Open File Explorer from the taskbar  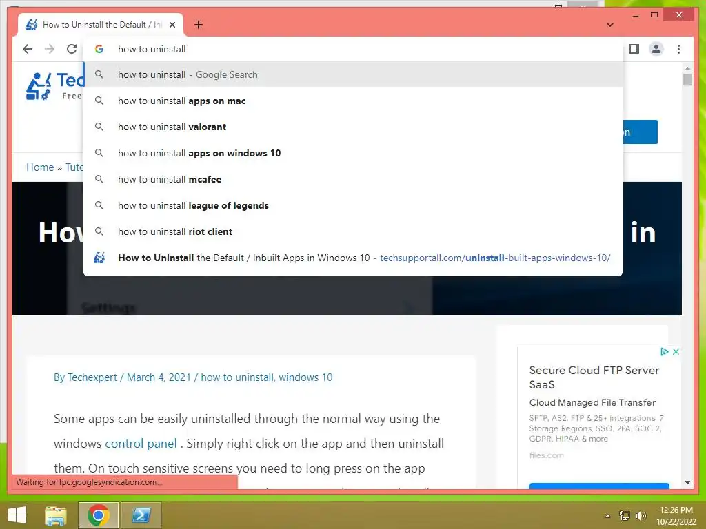pyautogui.click(x=56, y=515)
